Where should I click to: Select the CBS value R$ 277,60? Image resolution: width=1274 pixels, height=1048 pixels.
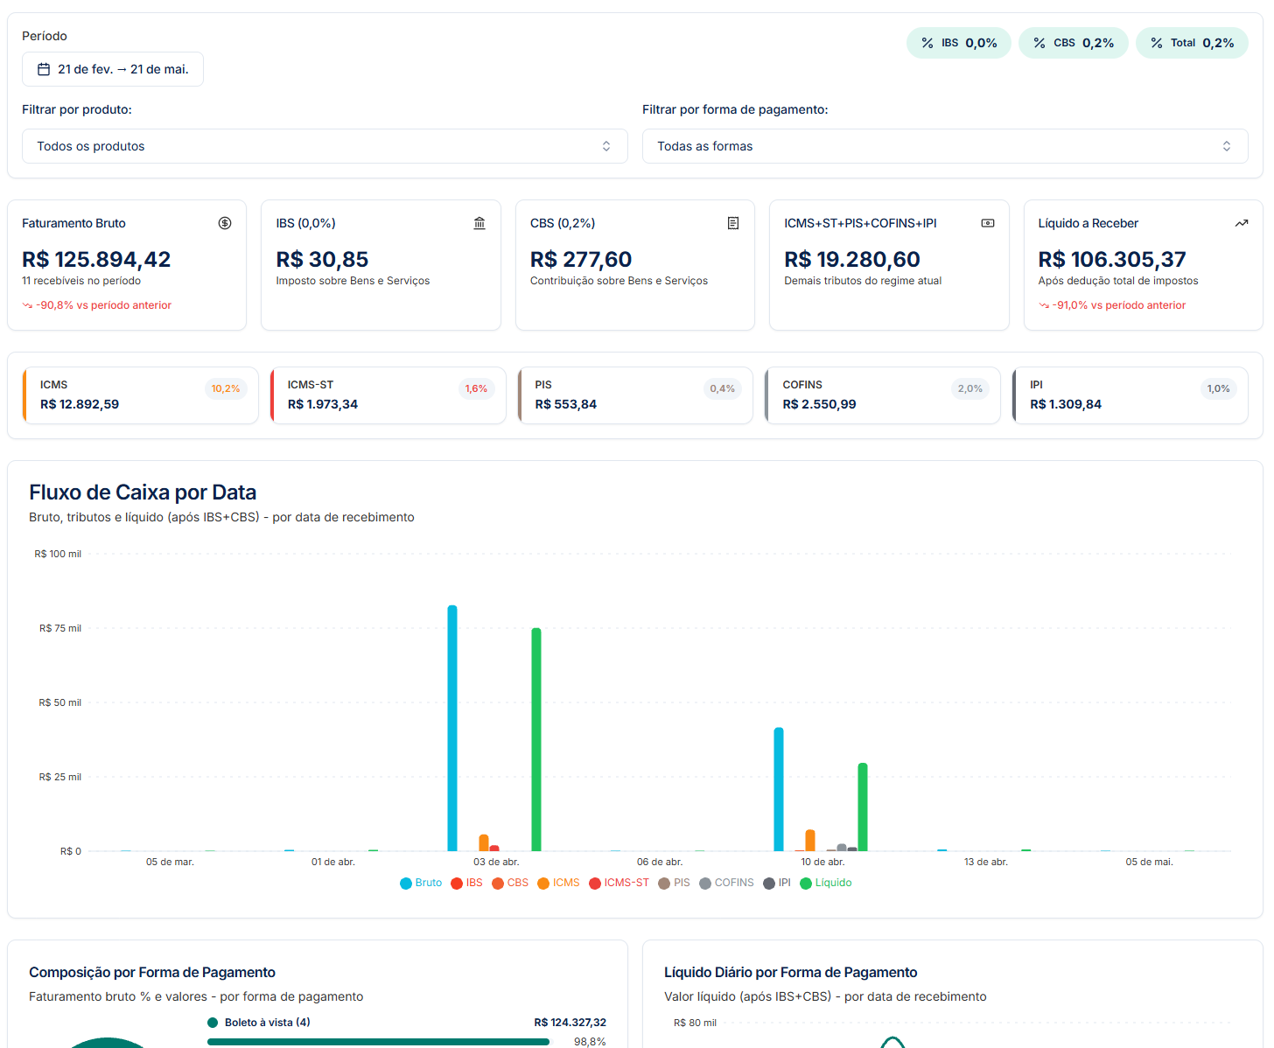coord(581,259)
